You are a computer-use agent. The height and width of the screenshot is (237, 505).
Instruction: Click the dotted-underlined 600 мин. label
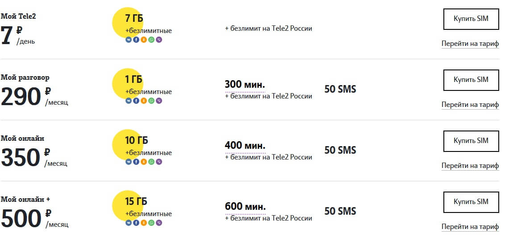click(x=246, y=207)
